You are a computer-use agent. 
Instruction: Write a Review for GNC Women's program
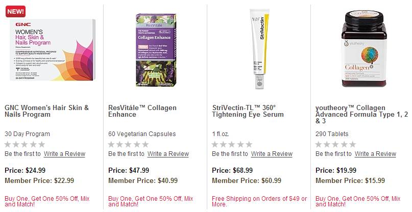coord(64,154)
